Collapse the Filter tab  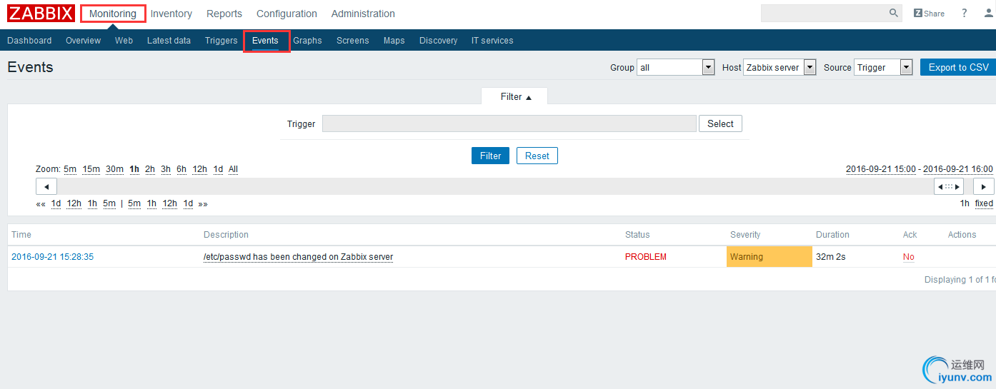515,96
